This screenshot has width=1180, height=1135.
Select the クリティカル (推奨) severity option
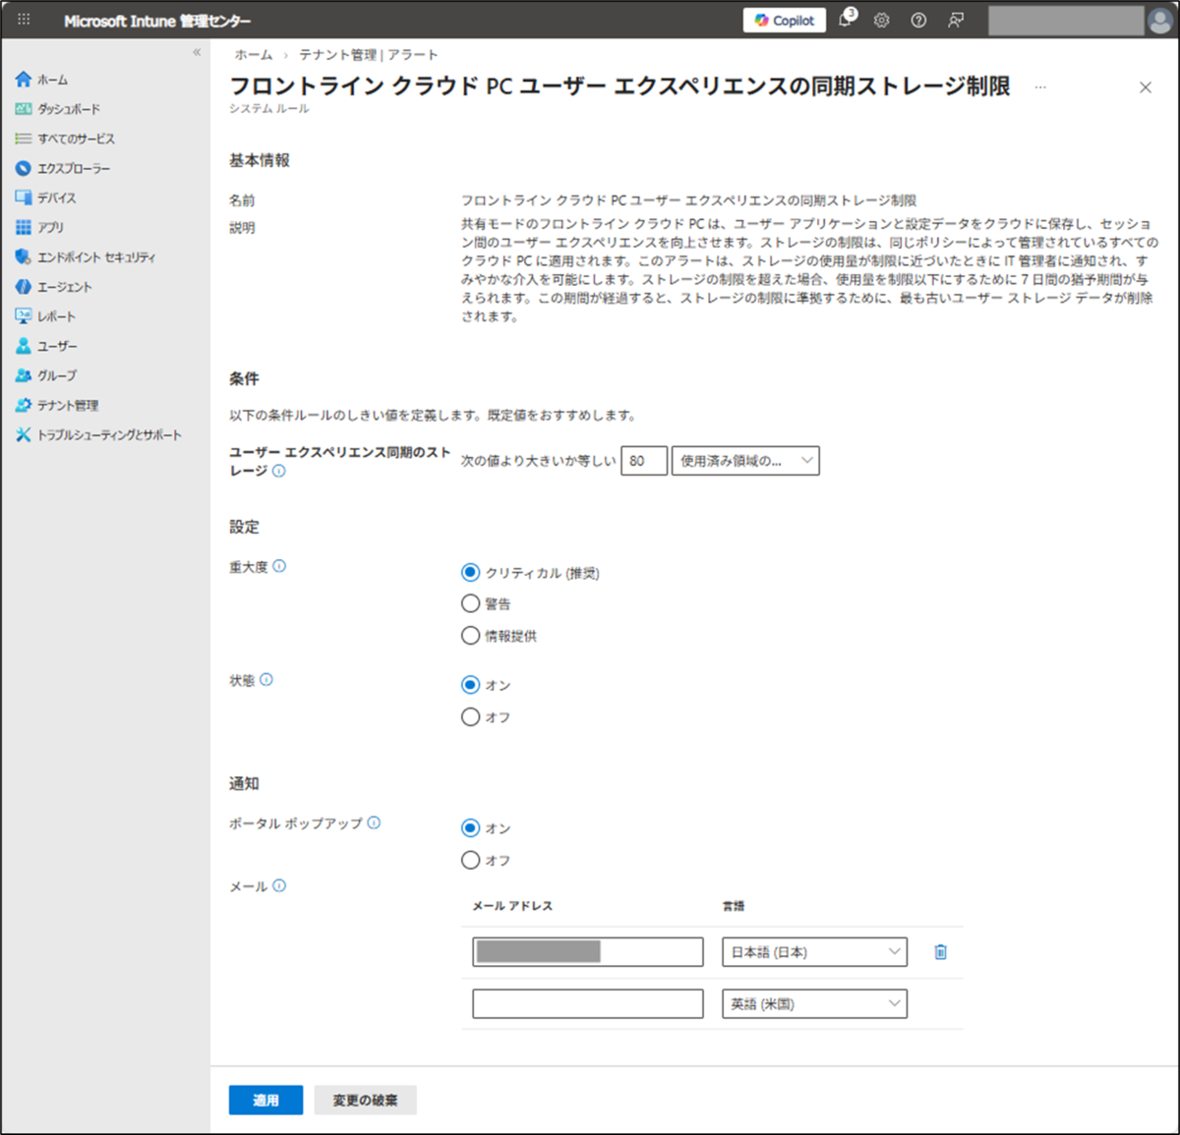tap(471, 572)
